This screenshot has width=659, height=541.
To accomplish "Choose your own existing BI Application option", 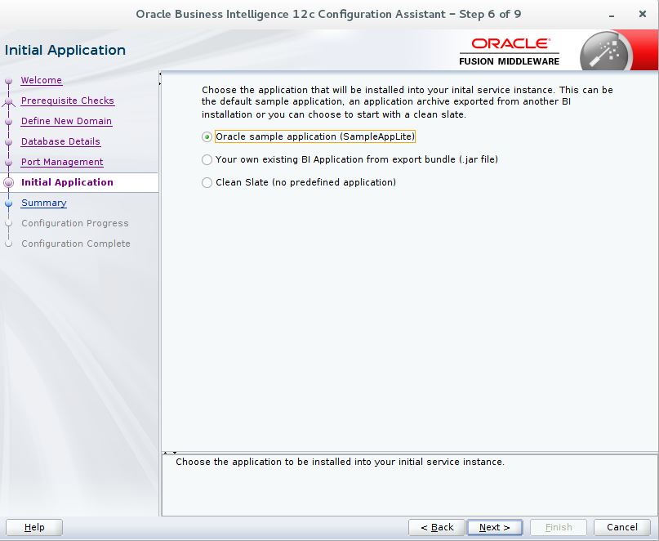I will [207, 159].
